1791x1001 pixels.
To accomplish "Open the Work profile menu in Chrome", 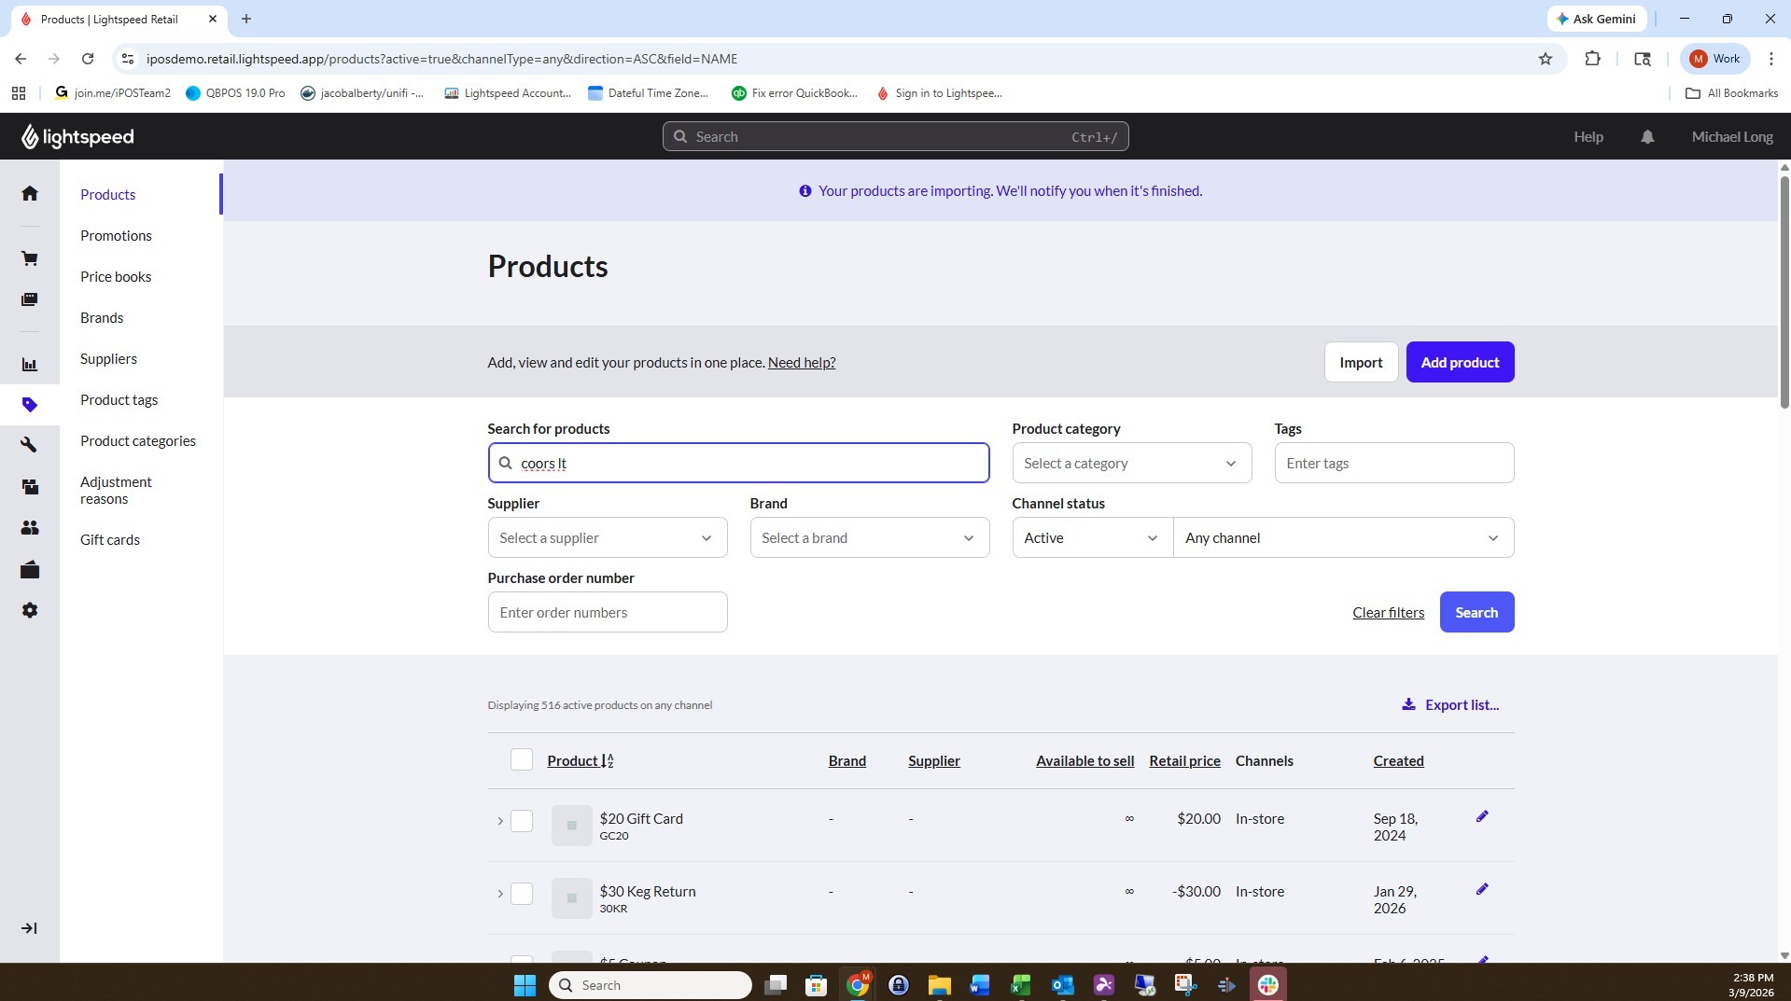I will pos(1715,59).
